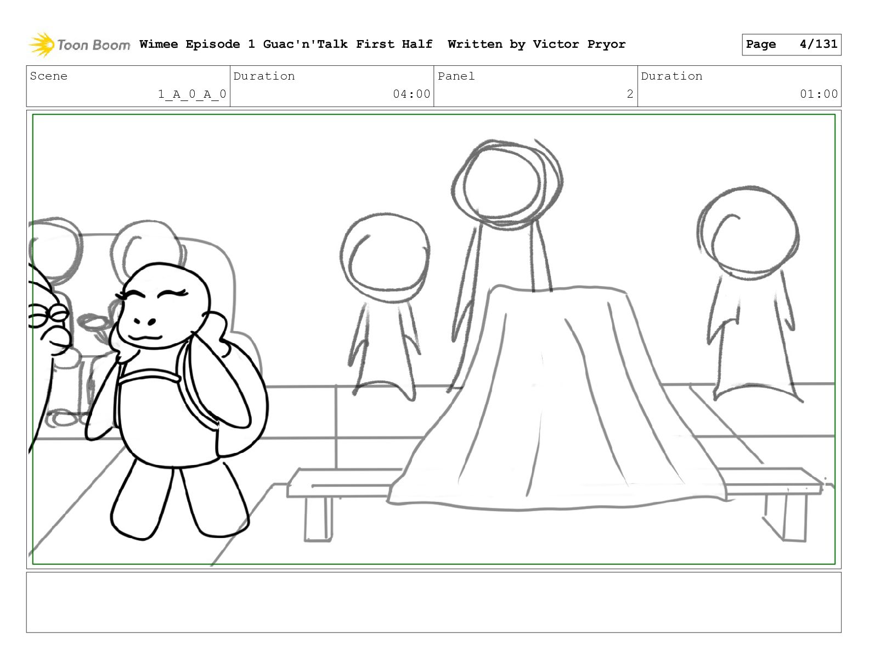Click the 'Panel' header label
Viewport: 869px width, 672px height.
click(456, 76)
